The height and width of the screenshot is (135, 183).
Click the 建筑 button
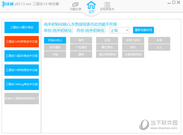point(81,54)
